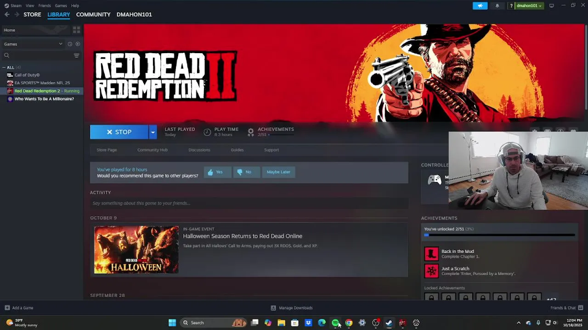
Task: Go to the COMMUNITY tab
Action: click(93, 15)
